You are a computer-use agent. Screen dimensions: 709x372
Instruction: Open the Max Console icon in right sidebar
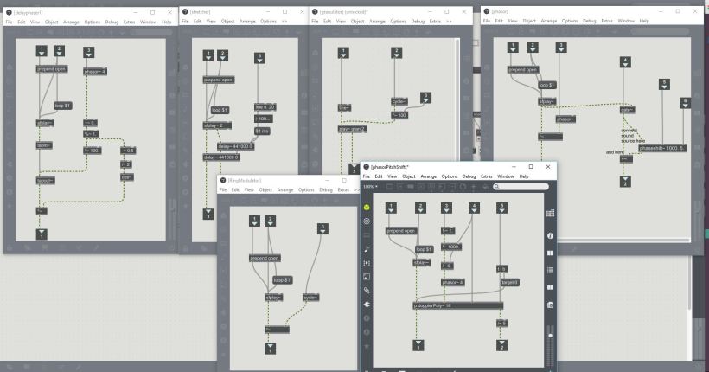pos(550,271)
